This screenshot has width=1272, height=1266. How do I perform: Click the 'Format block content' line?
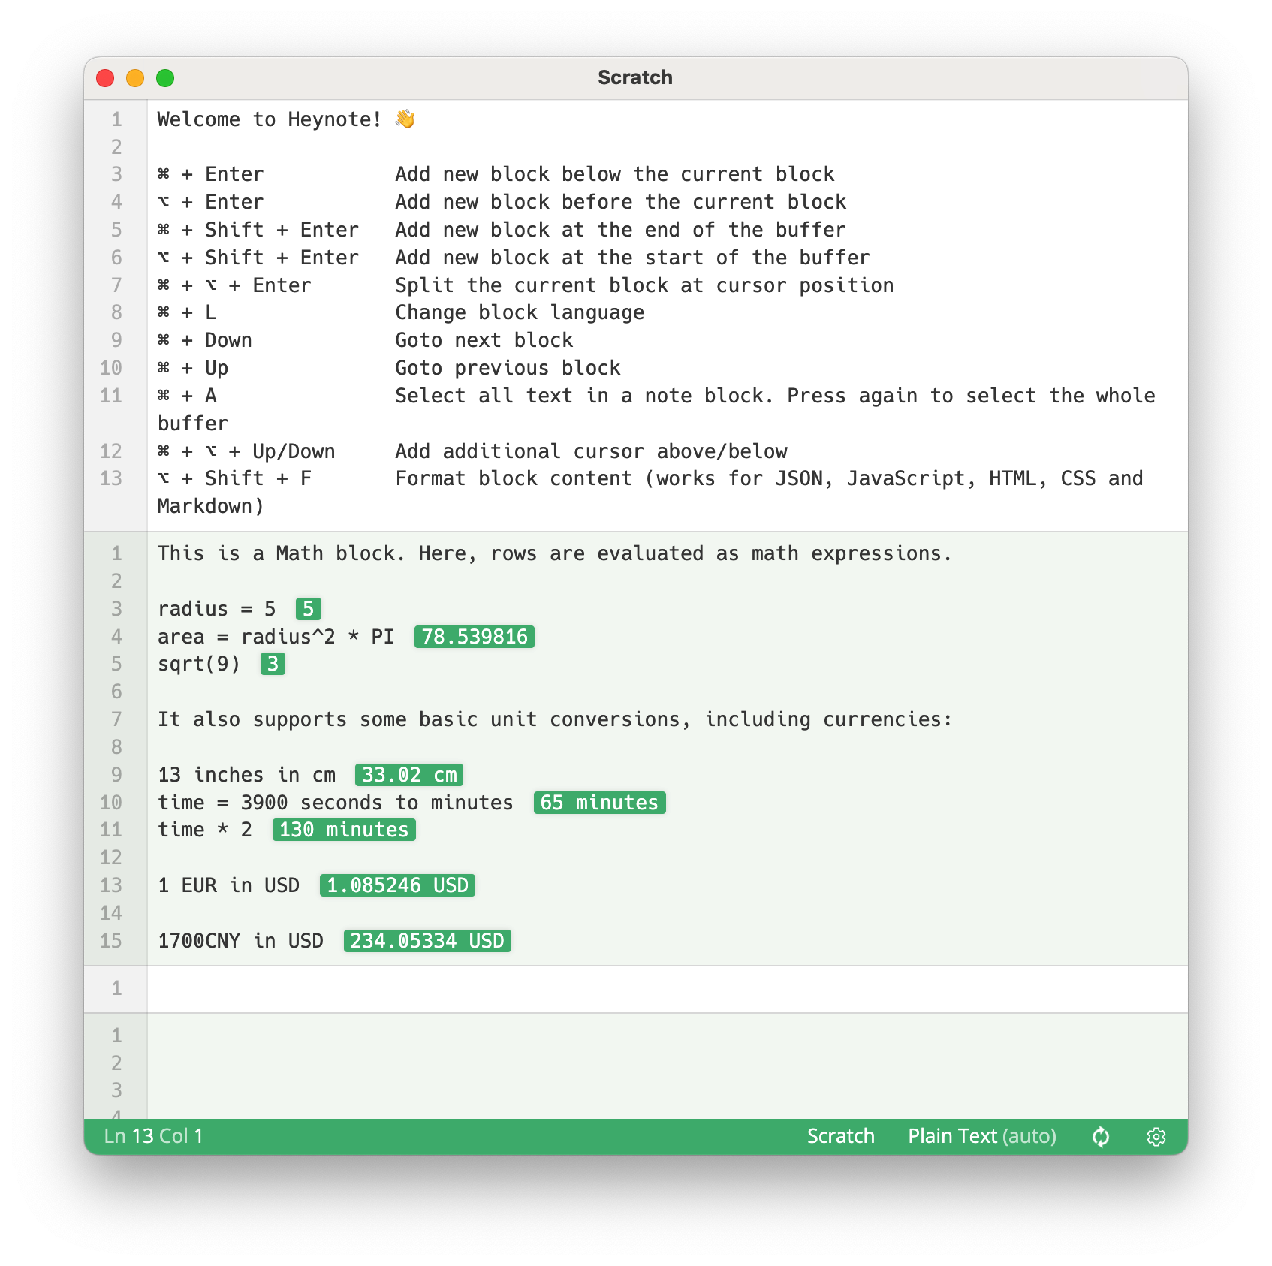[650, 492]
